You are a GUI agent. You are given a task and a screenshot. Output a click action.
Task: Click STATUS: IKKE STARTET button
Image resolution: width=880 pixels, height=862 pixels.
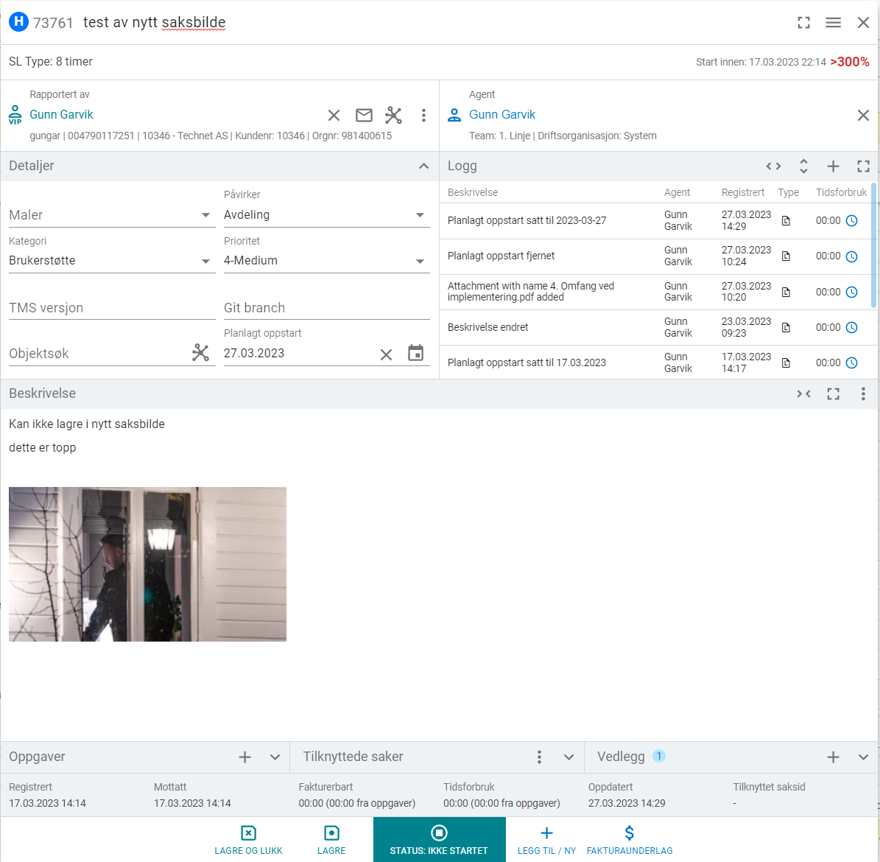tap(440, 840)
